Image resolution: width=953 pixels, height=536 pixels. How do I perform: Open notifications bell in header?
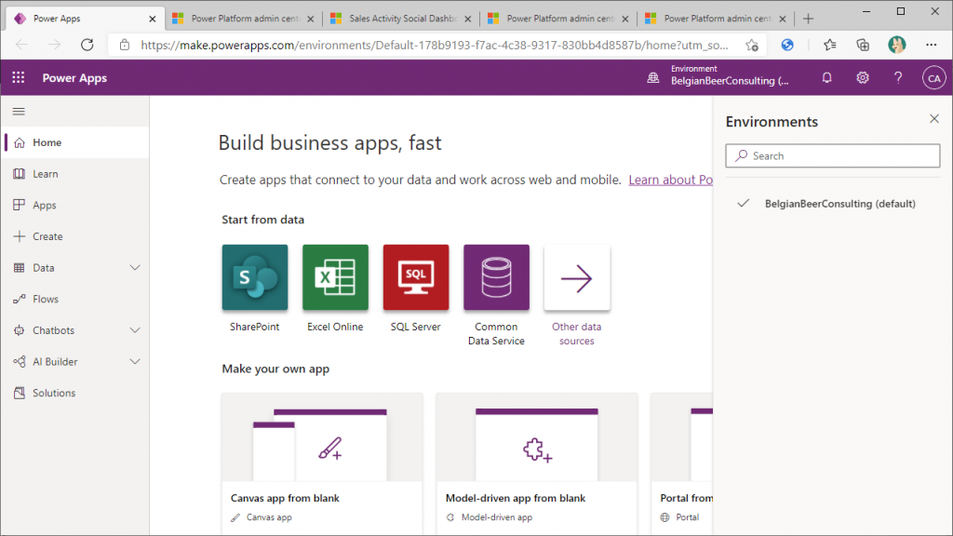[x=826, y=78]
